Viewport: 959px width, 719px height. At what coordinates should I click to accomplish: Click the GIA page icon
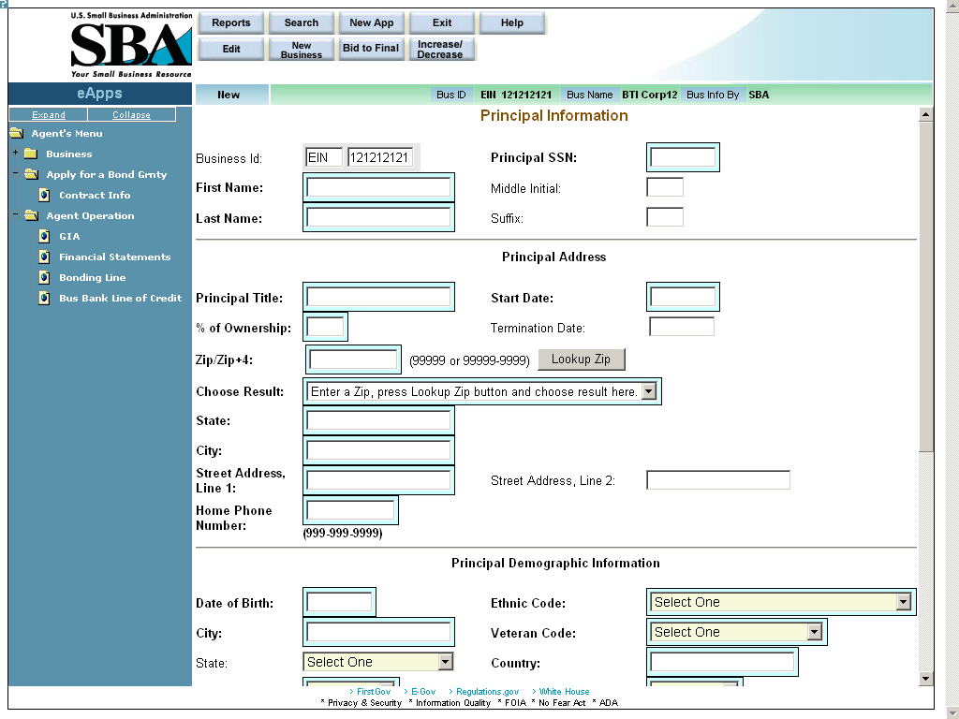(x=44, y=236)
